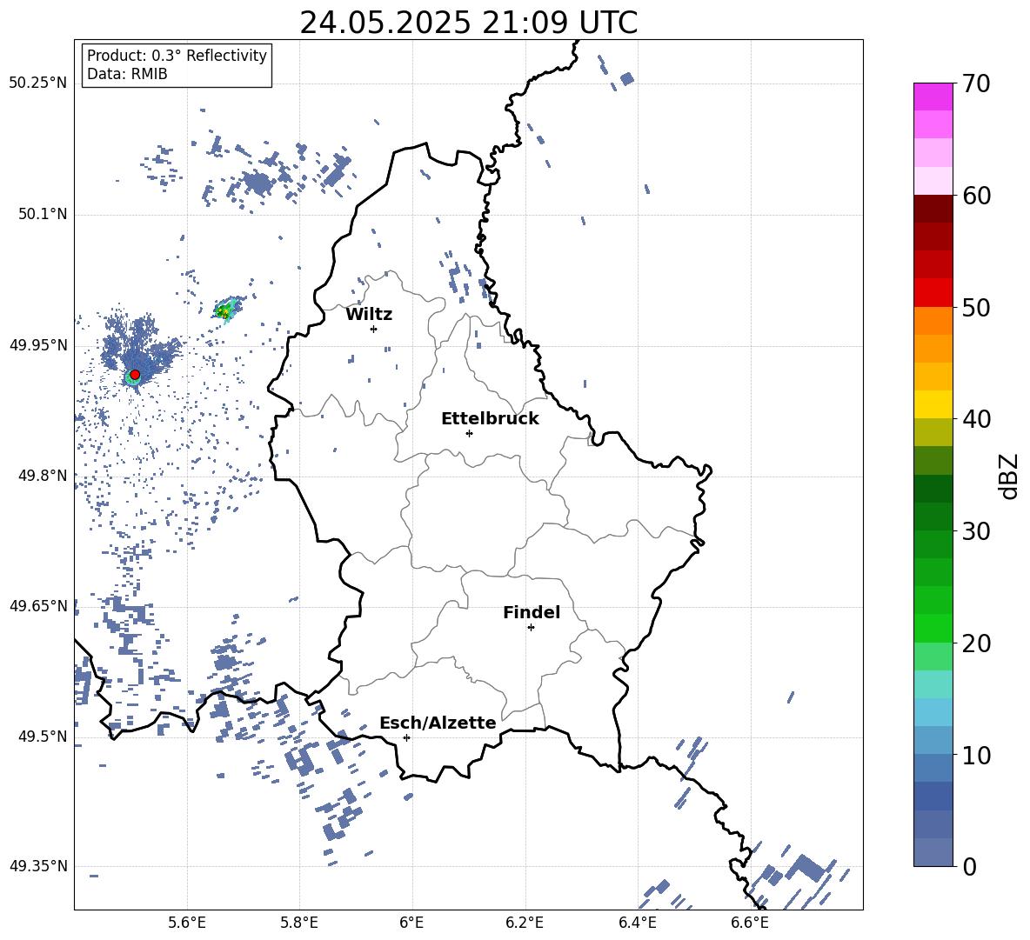The width and height of the screenshot is (1030, 940).
Task: Click the bright red colorbar segment near 50
Action: (x=933, y=293)
